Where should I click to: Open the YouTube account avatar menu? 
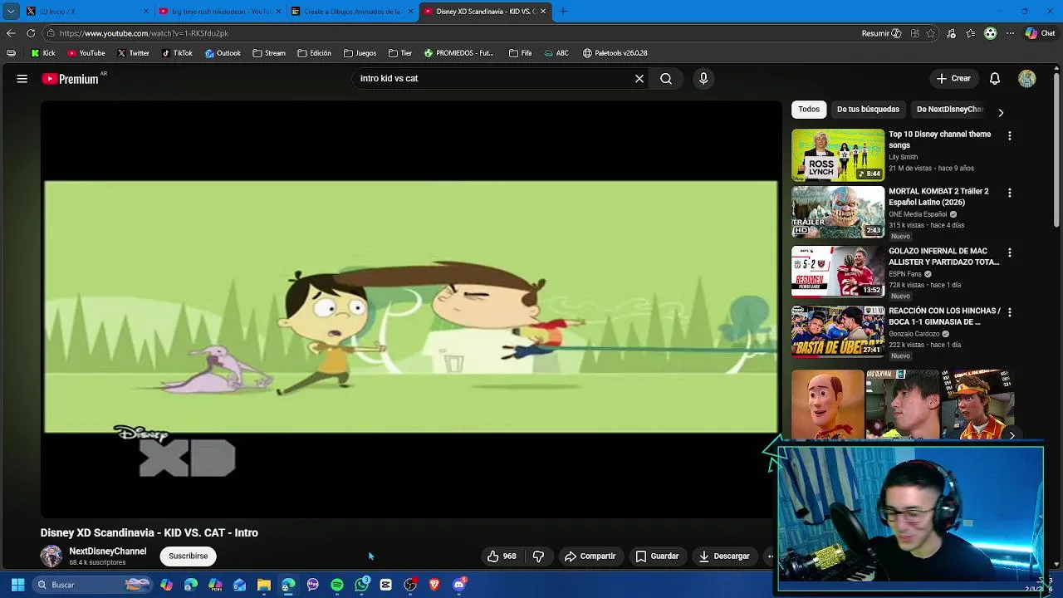[1027, 78]
